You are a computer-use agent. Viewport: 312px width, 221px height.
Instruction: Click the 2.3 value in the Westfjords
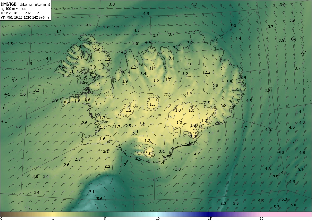pyautogui.click(x=70, y=72)
